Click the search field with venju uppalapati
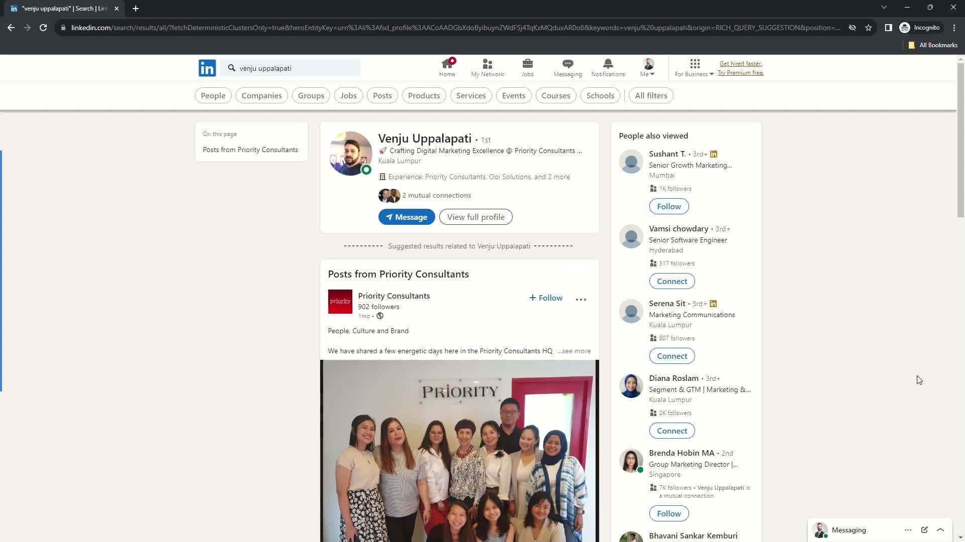The width and height of the screenshot is (965, 542). coord(291,68)
